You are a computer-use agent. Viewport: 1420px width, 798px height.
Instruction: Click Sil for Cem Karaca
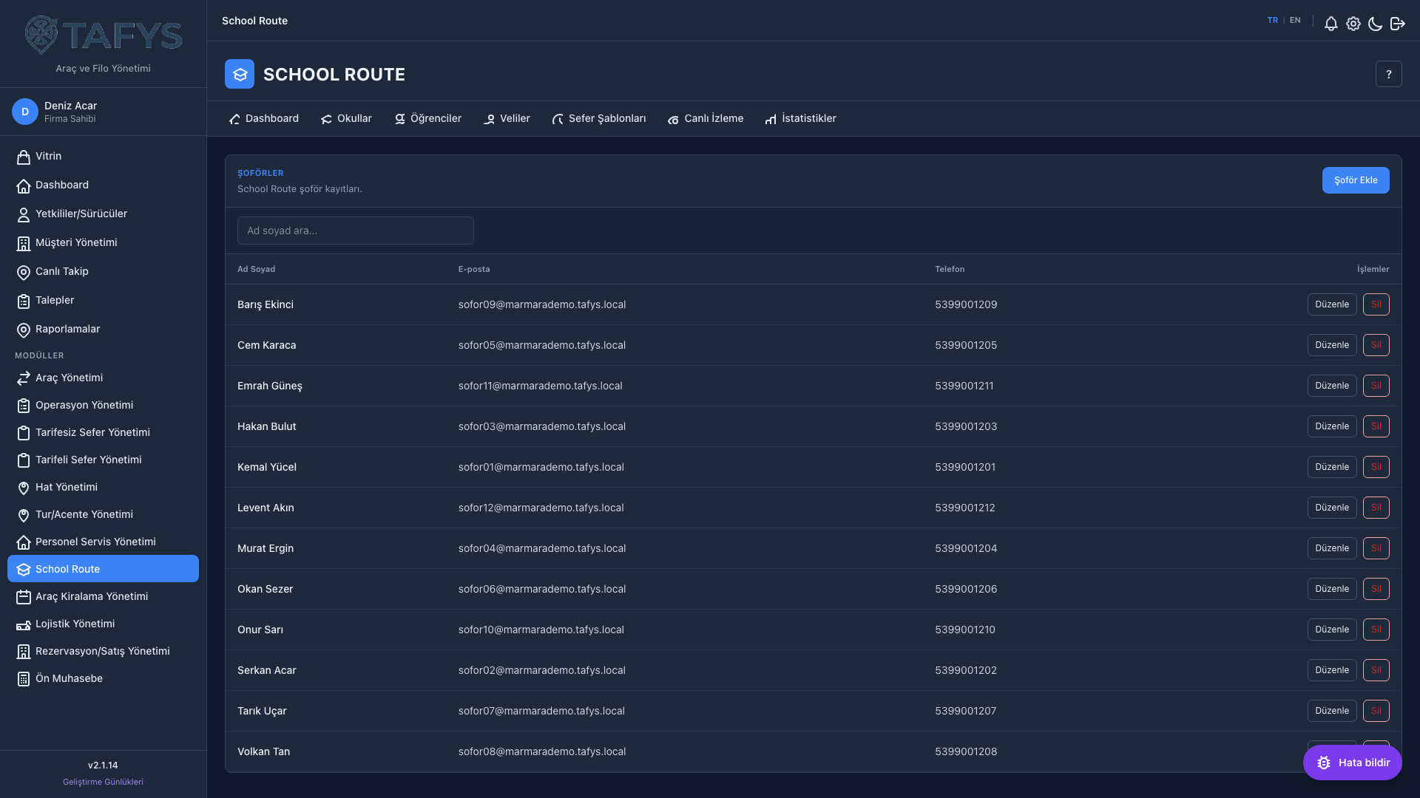tap(1376, 345)
